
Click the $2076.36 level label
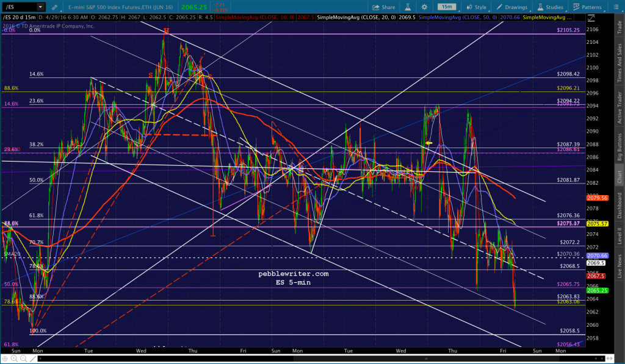(568, 215)
